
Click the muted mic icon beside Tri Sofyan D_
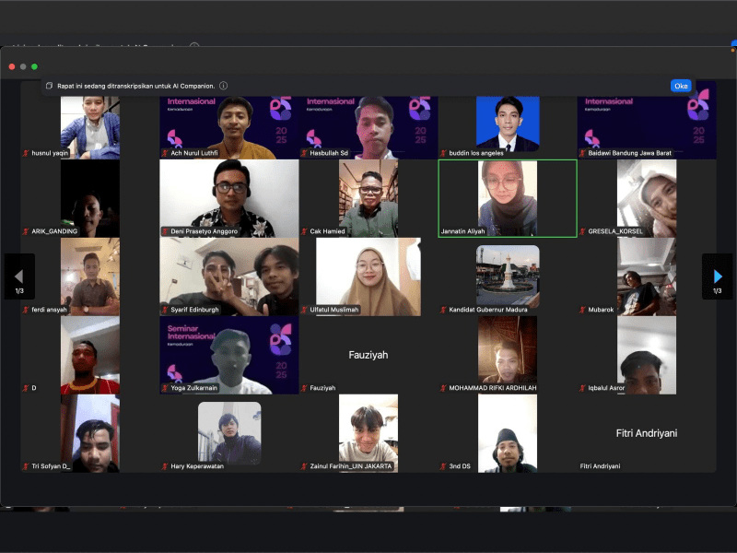pyautogui.click(x=26, y=466)
